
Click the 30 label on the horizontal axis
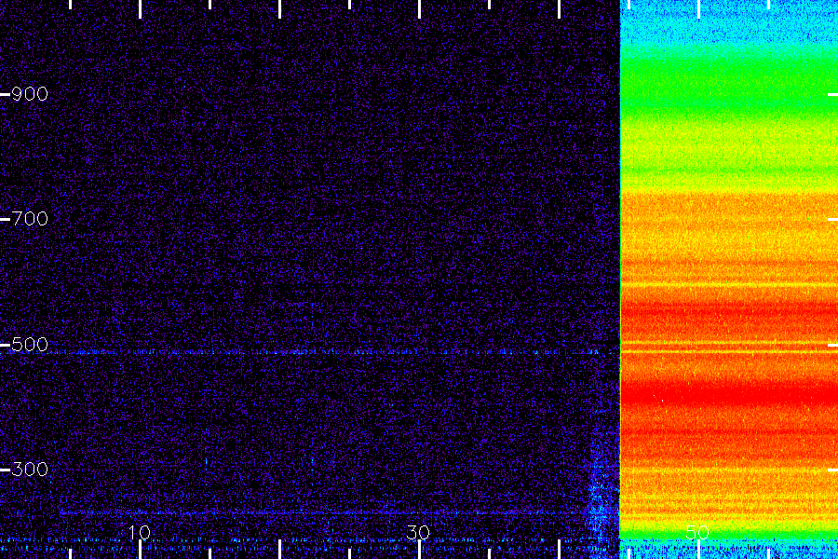418,532
